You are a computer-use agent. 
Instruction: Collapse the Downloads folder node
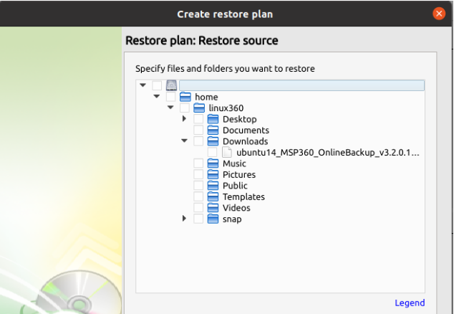click(185, 142)
